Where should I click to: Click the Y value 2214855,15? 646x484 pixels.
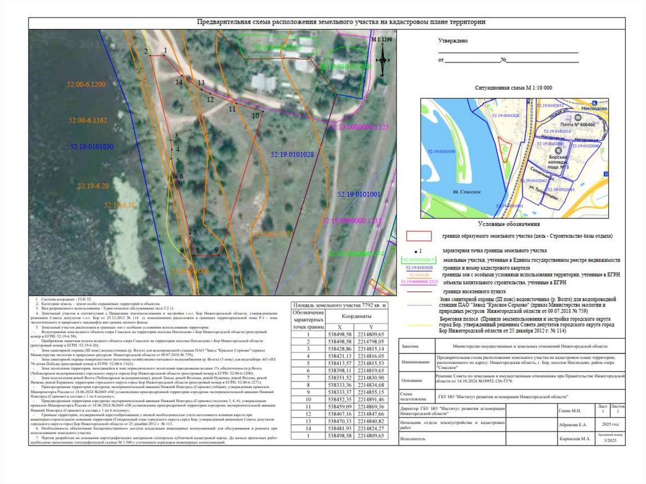(370, 392)
